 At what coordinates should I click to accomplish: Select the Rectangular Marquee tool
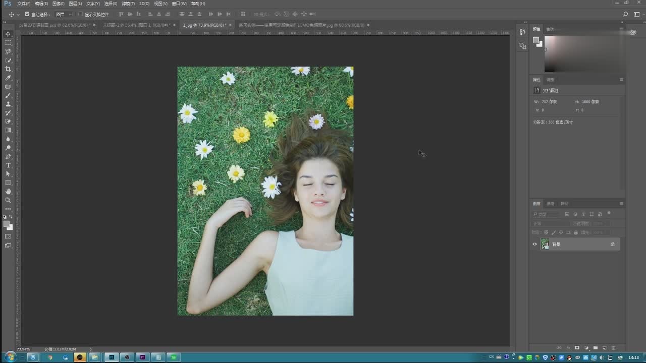coord(8,43)
